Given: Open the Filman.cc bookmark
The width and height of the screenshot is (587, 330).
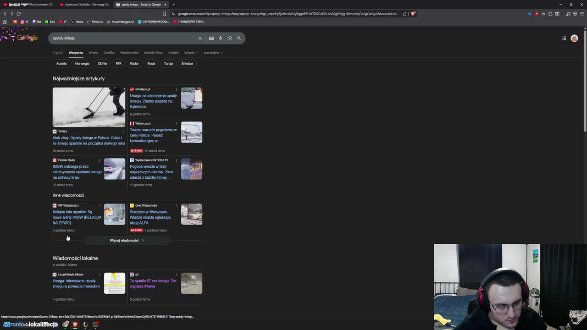Looking at the screenshot, I should pos(95,22).
